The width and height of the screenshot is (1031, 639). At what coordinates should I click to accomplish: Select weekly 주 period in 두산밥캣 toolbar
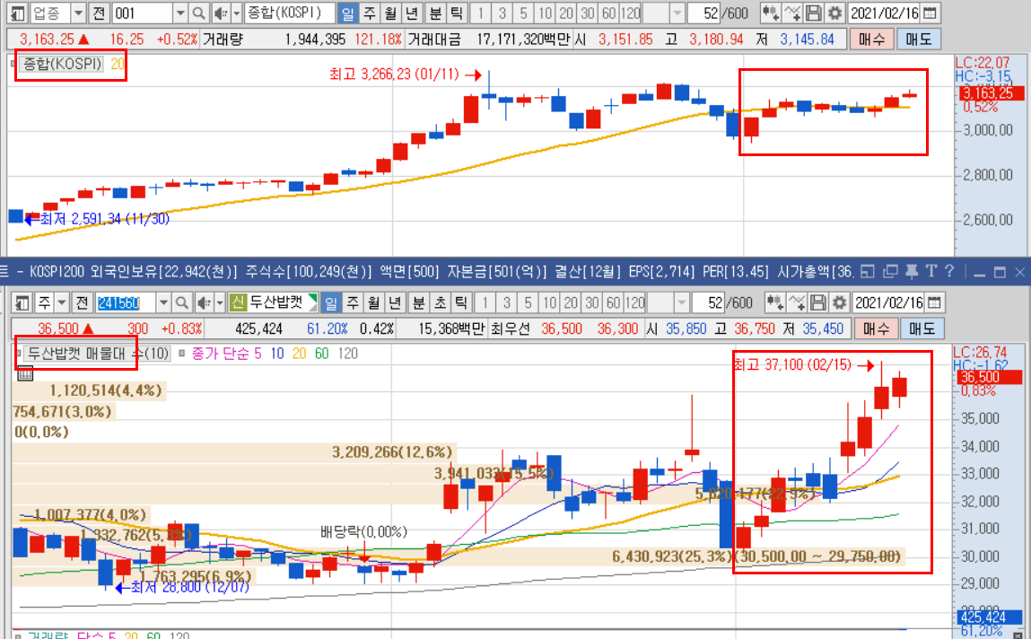click(x=354, y=302)
